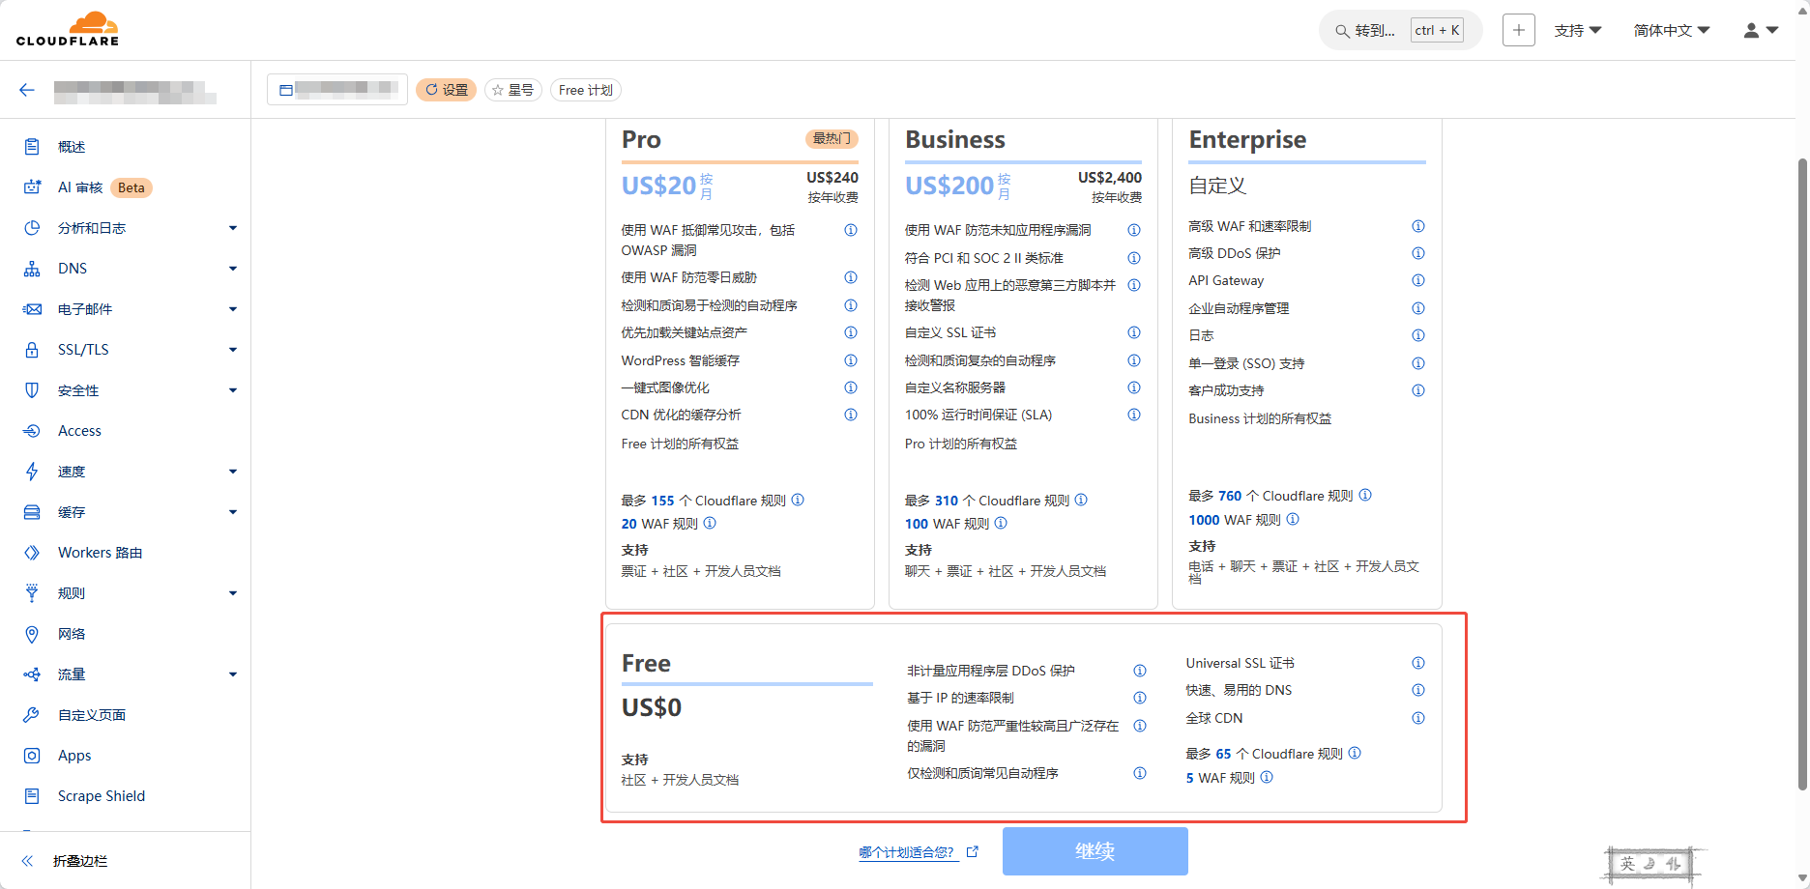Click the Cloudflare logo

pos(68,29)
